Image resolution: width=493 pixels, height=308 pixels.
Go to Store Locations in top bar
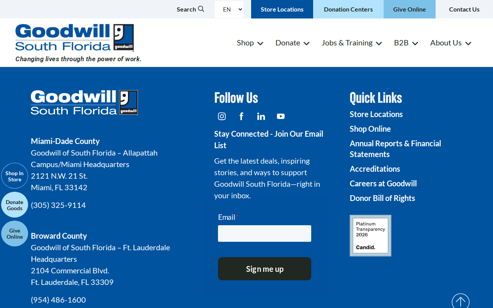282,9
